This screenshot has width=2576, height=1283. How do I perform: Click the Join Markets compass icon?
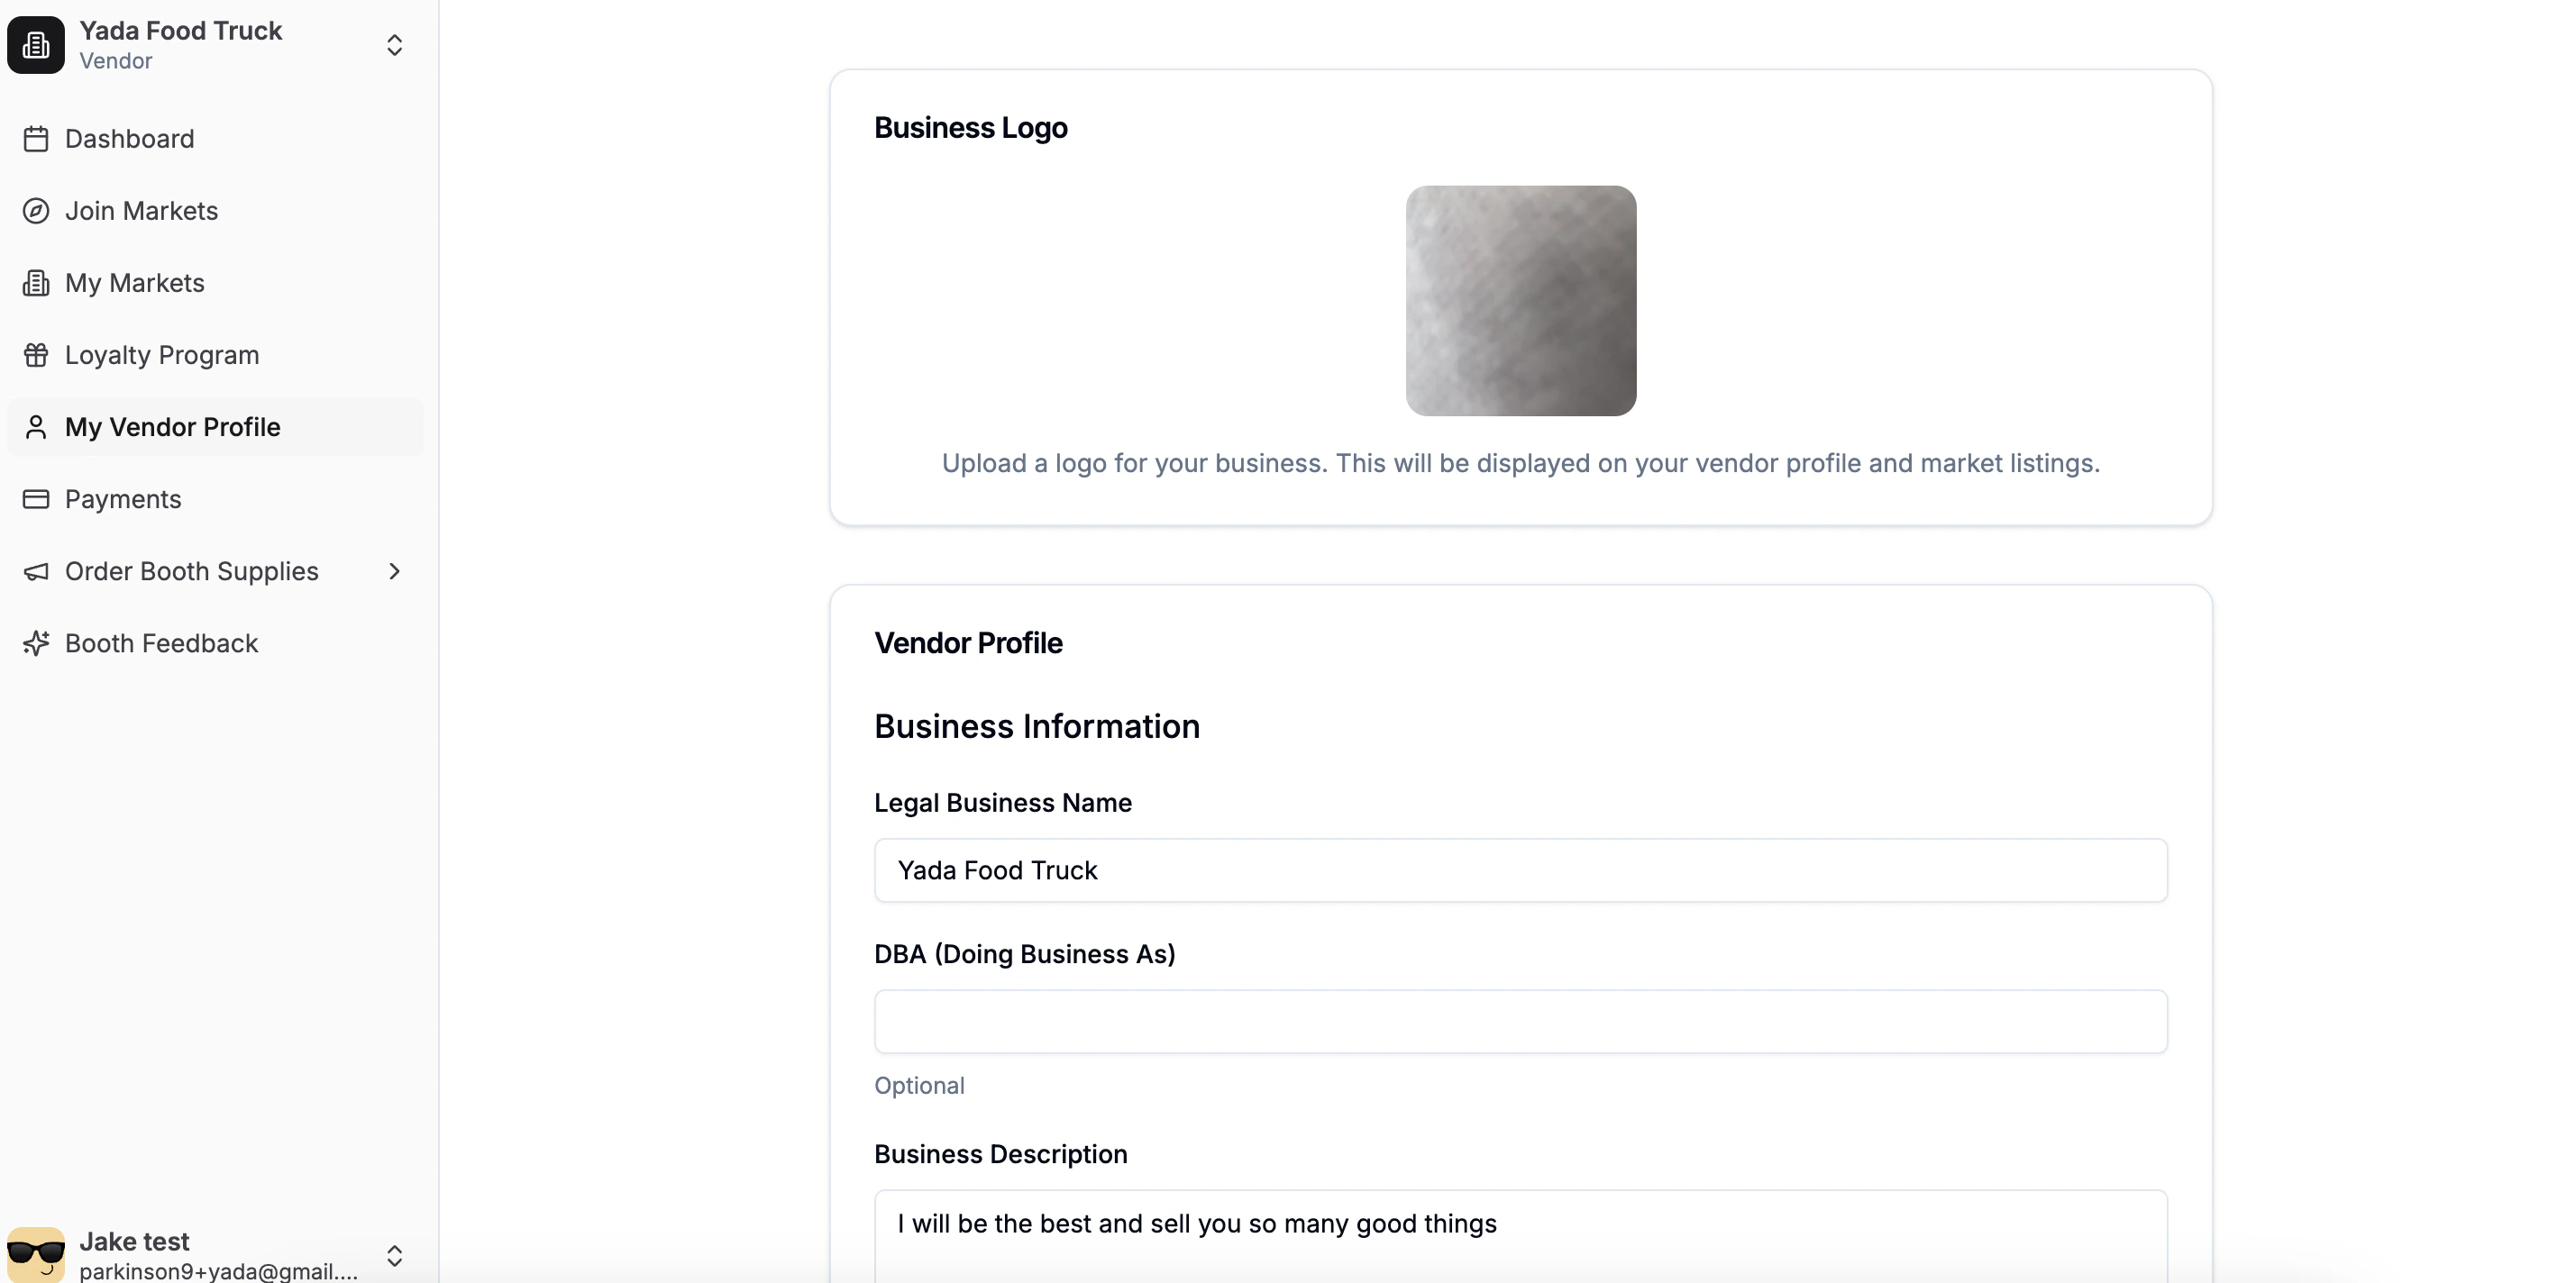(x=37, y=211)
